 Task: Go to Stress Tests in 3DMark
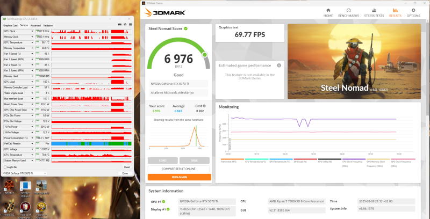(x=374, y=13)
